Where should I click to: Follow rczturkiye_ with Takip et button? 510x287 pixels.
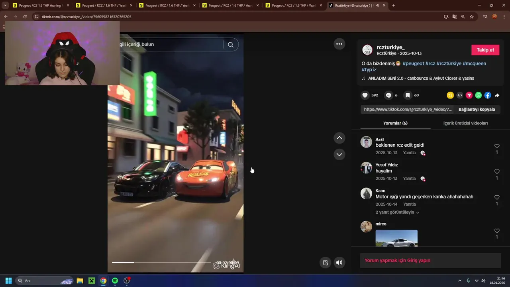[485, 50]
